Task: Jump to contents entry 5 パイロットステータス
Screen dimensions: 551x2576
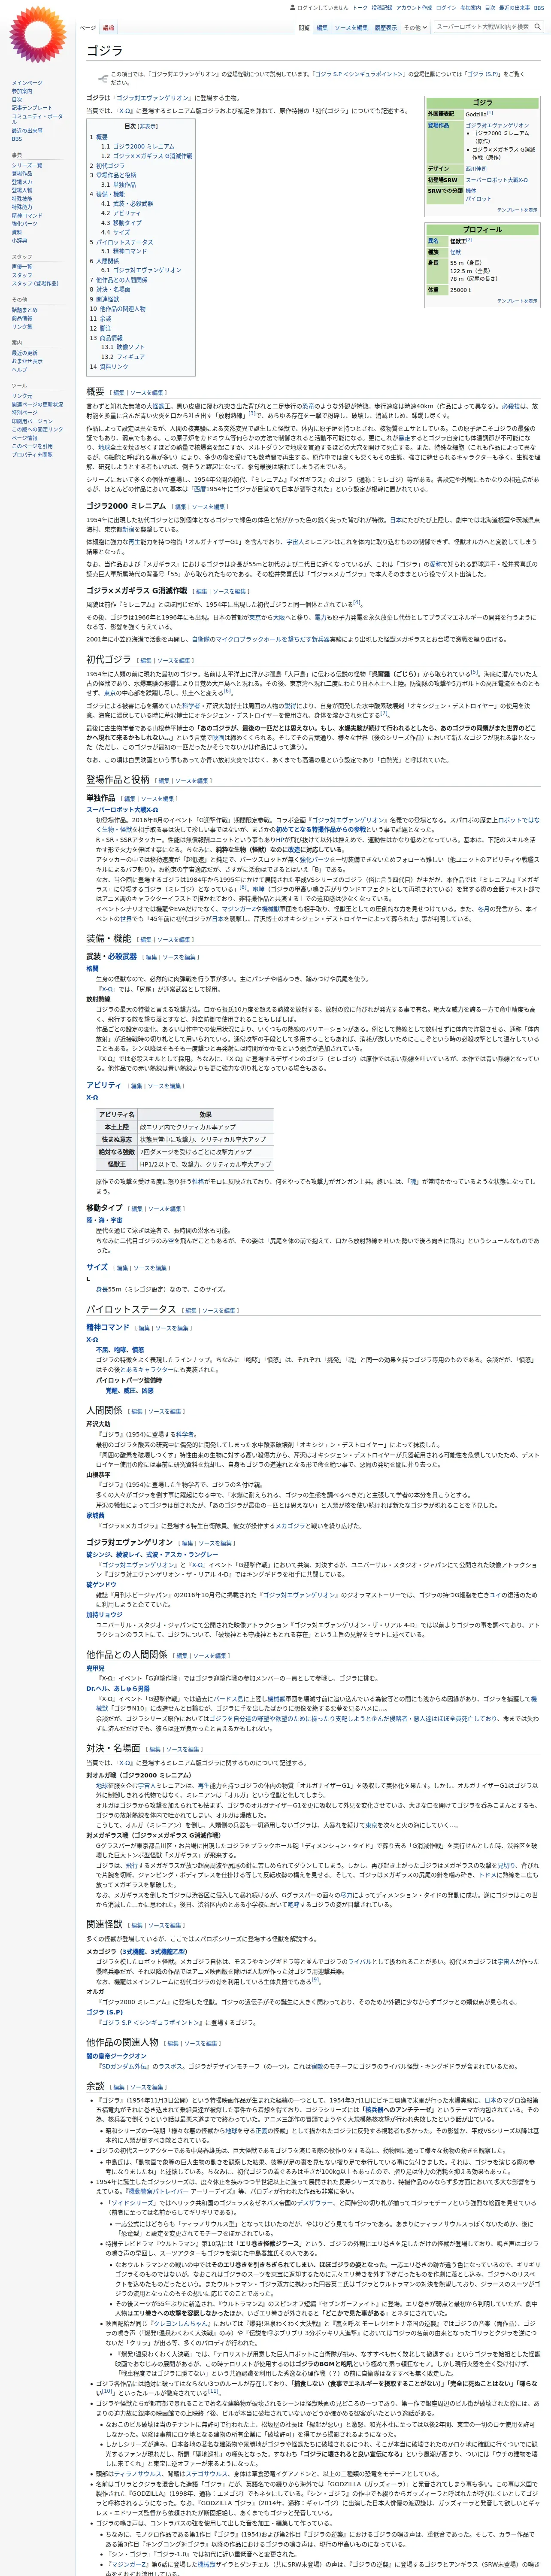Action: [121, 242]
